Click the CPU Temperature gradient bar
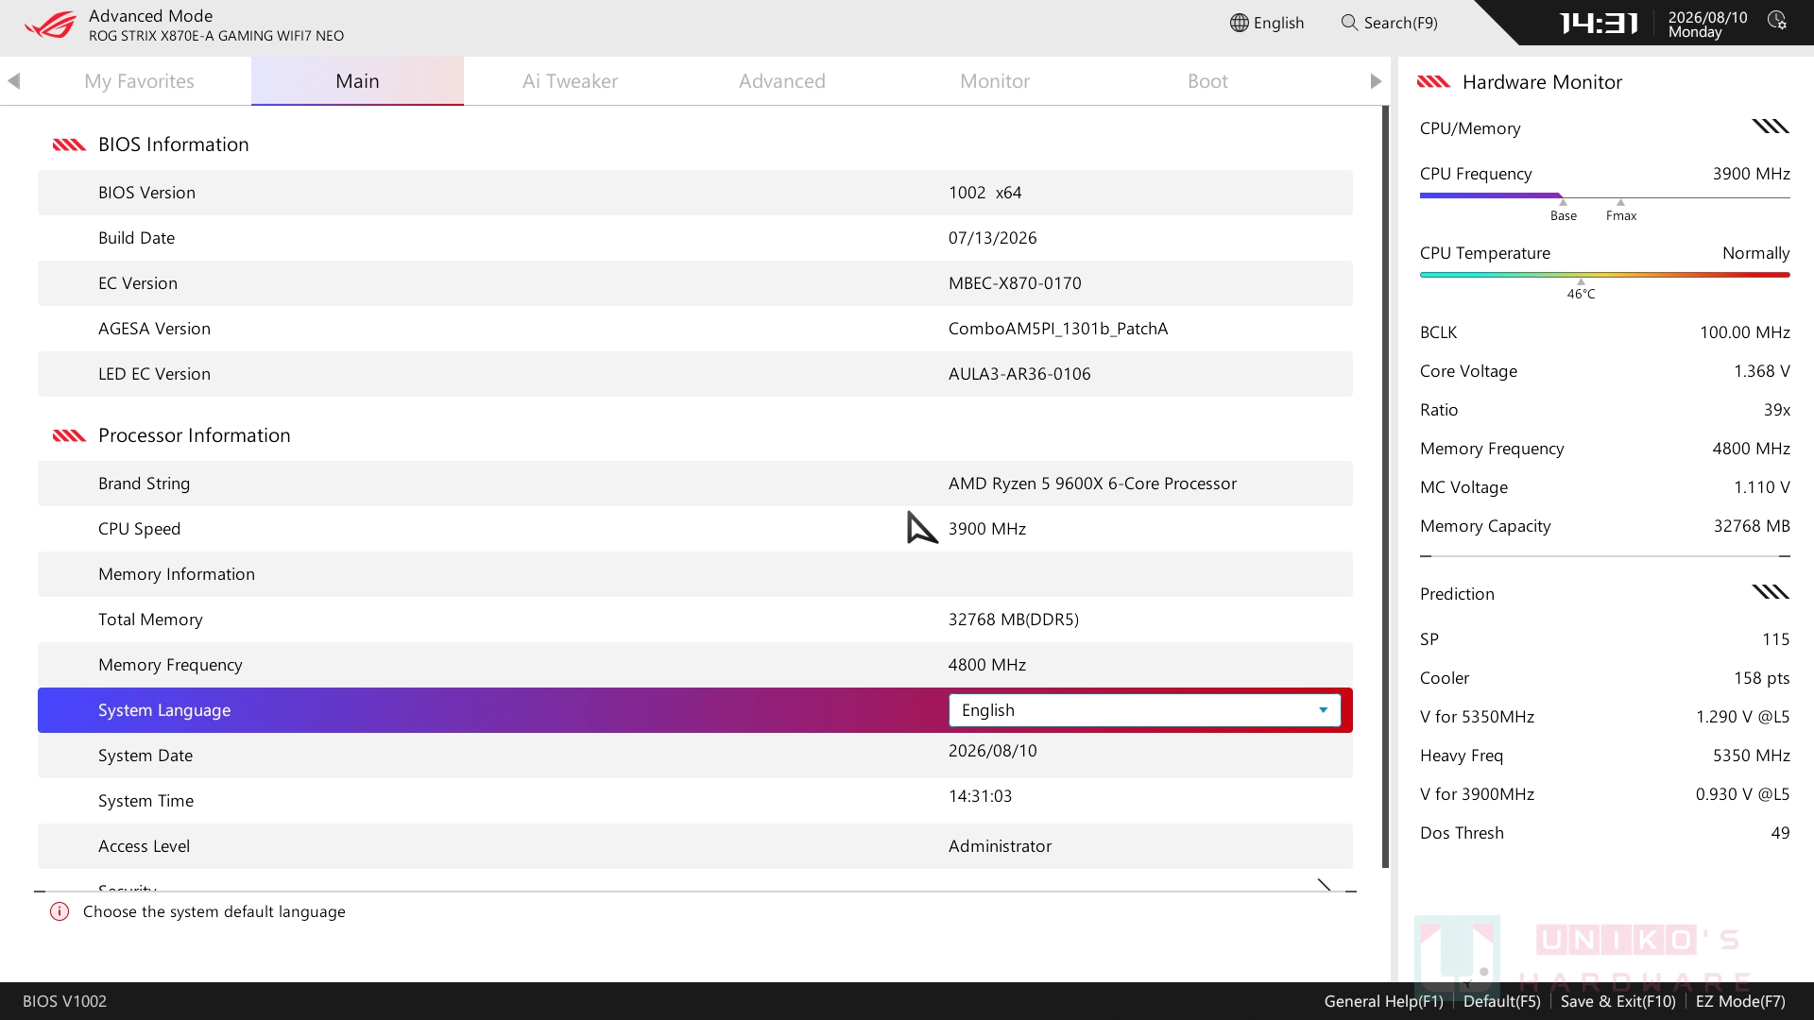The image size is (1814, 1020). click(x=1604, y=275)
